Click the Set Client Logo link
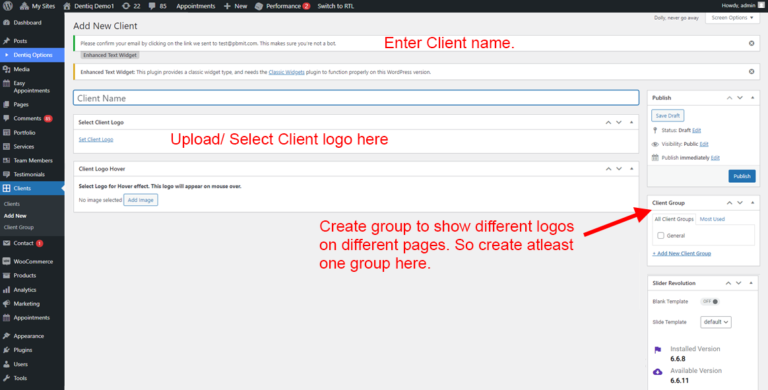 96,139
